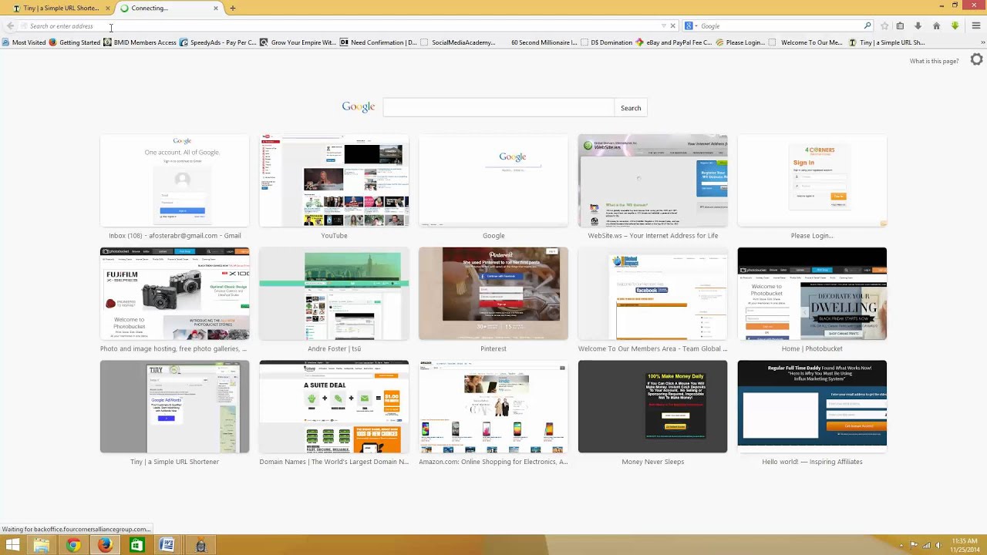
Task: Click the back navigation arrow
Action: [x=10, y=26]
